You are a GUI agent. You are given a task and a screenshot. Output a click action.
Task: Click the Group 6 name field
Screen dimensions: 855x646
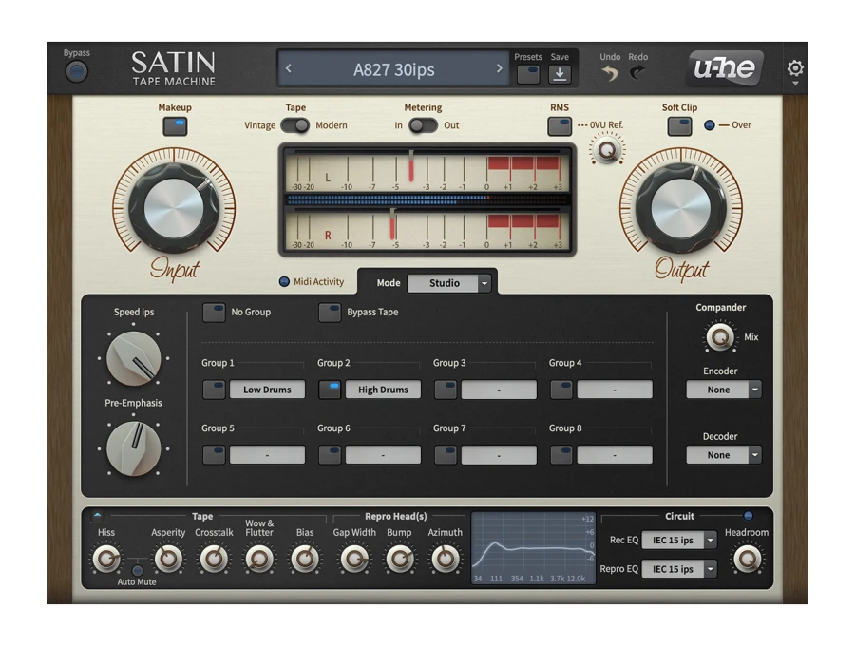coord(383,455)
